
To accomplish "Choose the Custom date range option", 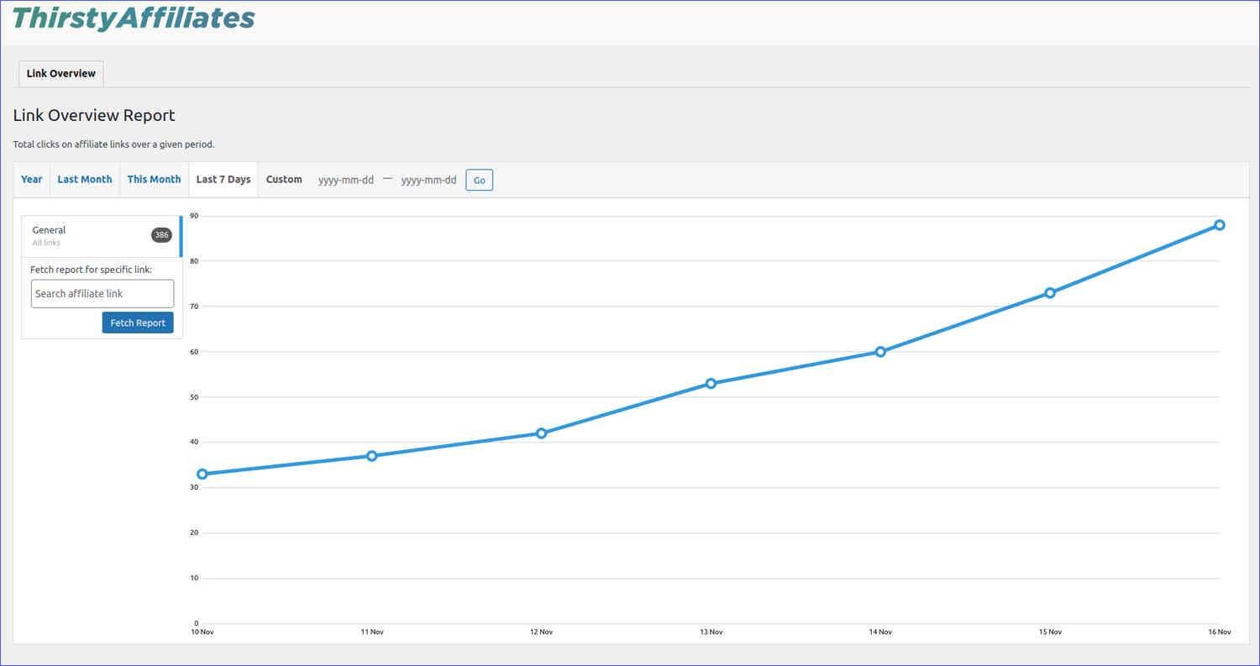I will (x=284, y=179).
